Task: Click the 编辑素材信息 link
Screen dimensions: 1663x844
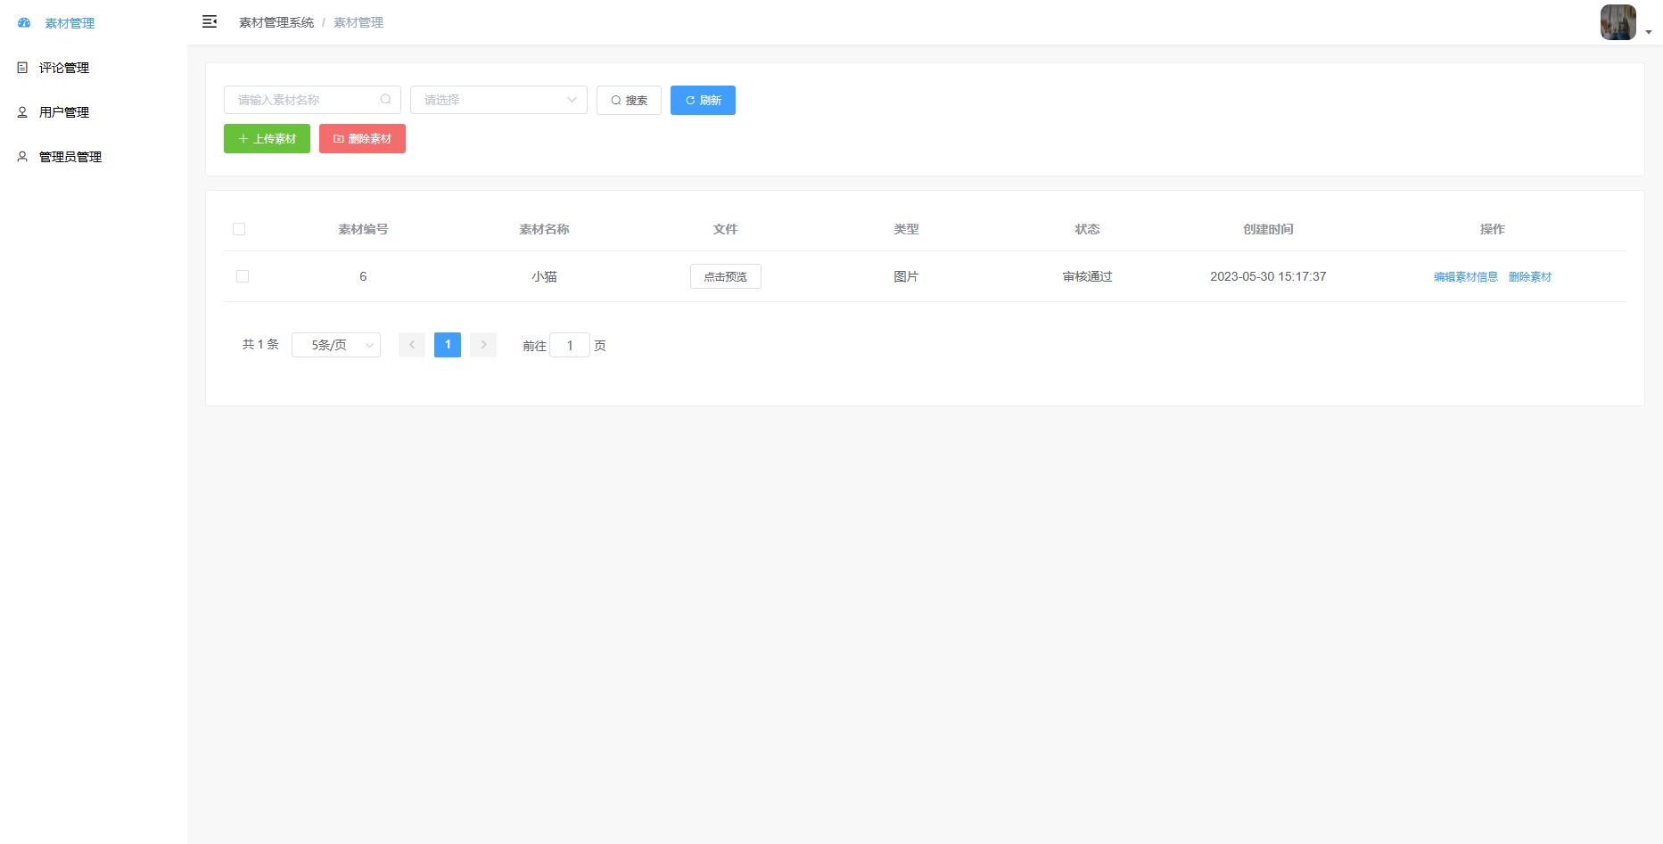Action: tap(1465, 277)
